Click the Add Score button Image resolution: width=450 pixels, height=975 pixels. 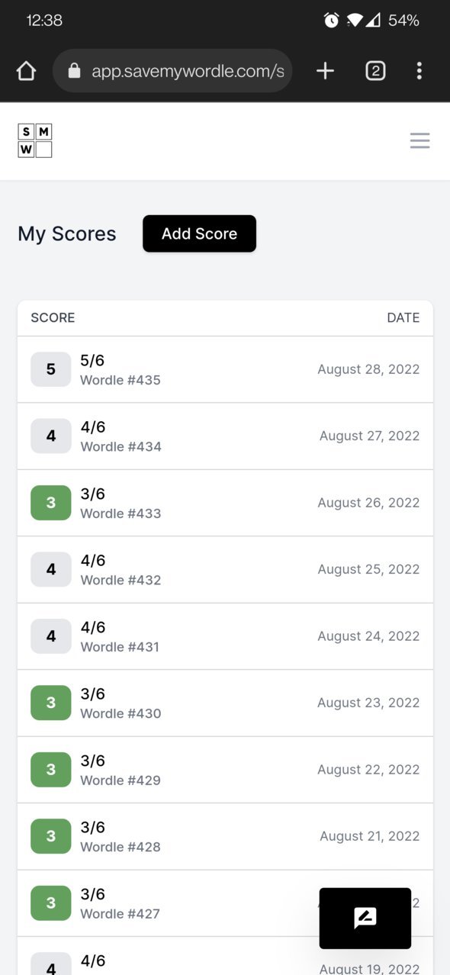(x=199, y=233)
